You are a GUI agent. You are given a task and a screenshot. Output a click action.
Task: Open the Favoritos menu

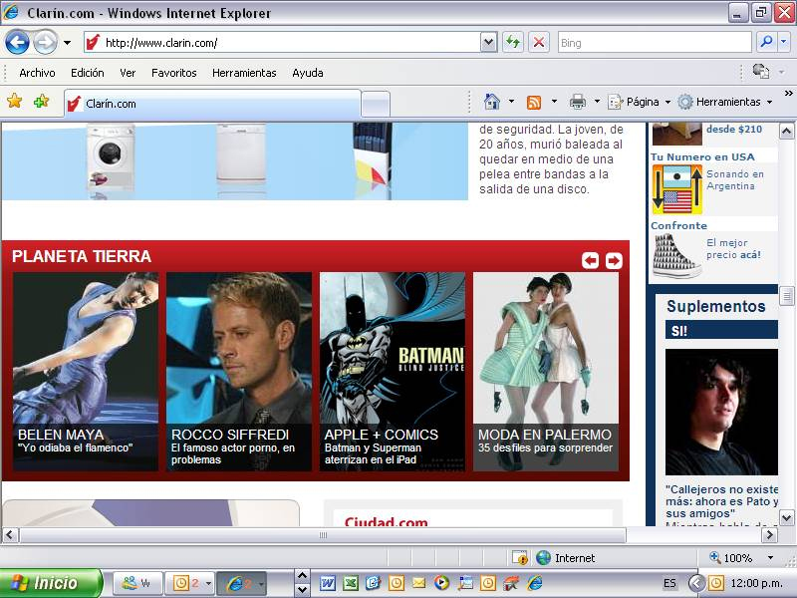pos(173,73)
